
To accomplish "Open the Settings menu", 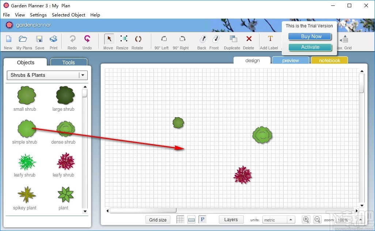I will pos(38,15).
